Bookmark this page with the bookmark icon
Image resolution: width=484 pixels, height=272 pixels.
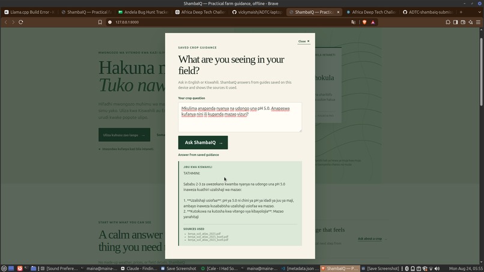click(100, 22)
